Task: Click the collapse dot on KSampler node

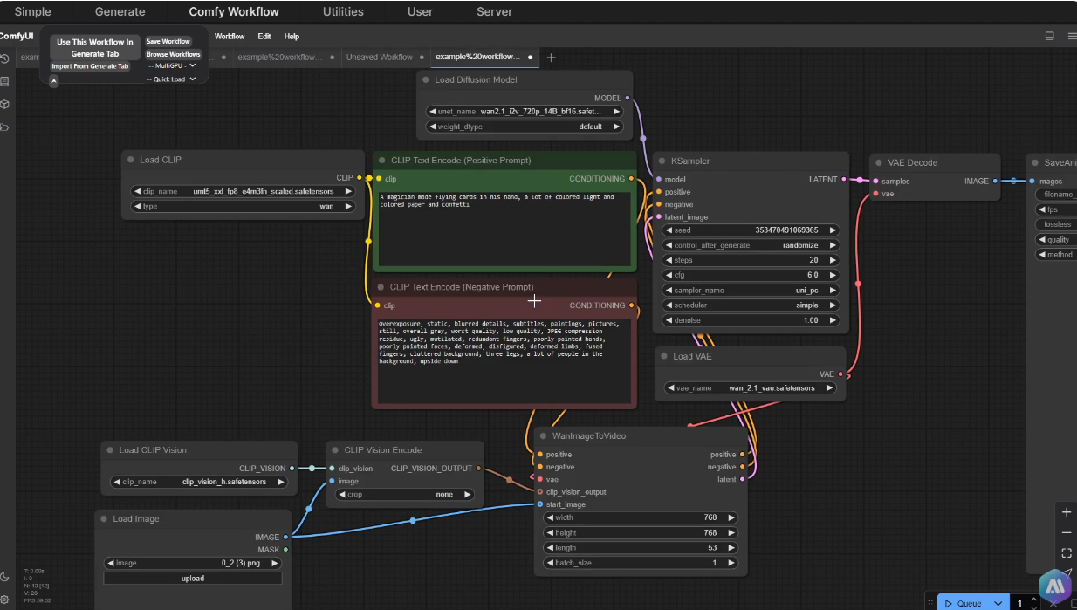Action: [x=662, y=161]
